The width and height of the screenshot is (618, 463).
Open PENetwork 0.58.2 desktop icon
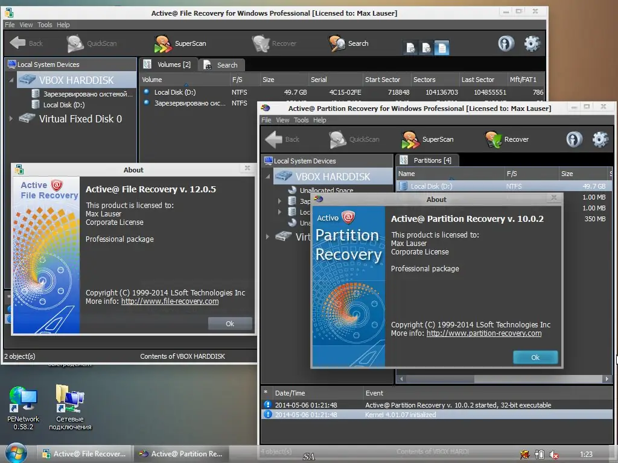click(24, 408)
